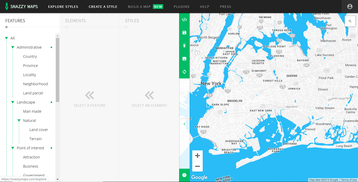Collapse the Point of interest group

pos(13,148)
